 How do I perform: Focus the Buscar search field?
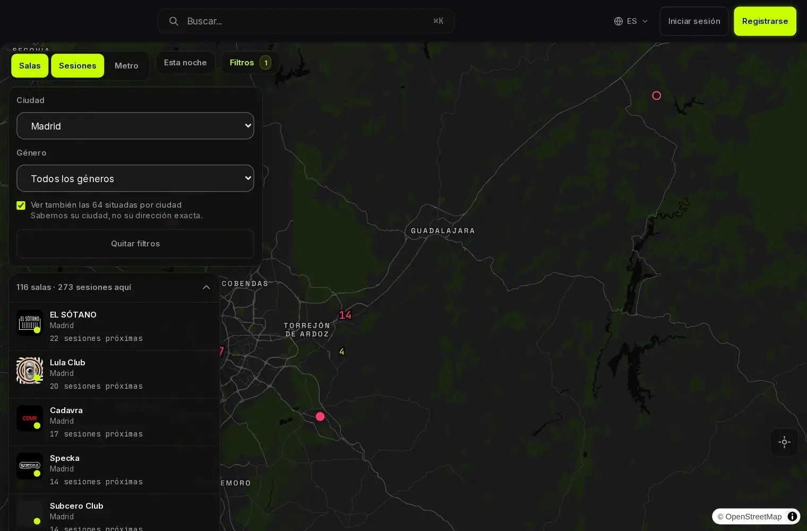point(306,21)
